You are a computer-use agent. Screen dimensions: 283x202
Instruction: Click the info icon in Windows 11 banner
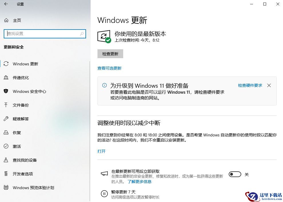click(104, 85)
